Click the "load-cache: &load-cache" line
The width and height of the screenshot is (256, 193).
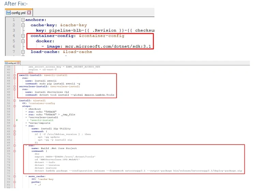pyautogui.click(x=61, y=52)
